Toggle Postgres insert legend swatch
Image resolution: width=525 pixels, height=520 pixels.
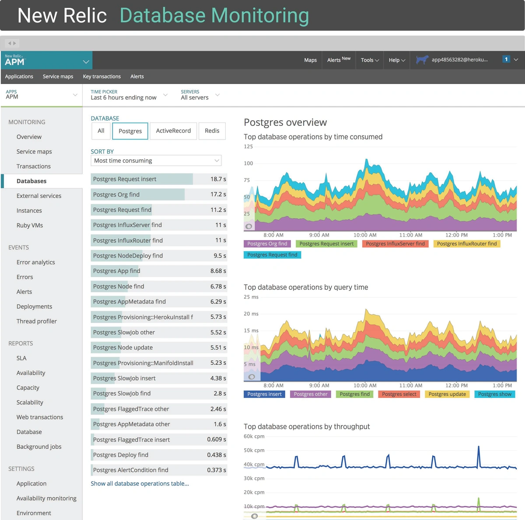pyautogui.click(x=264, y=394)
